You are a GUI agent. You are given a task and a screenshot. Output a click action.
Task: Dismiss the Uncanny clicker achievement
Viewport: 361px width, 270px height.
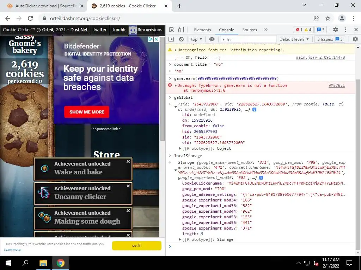tap(128, 186)
